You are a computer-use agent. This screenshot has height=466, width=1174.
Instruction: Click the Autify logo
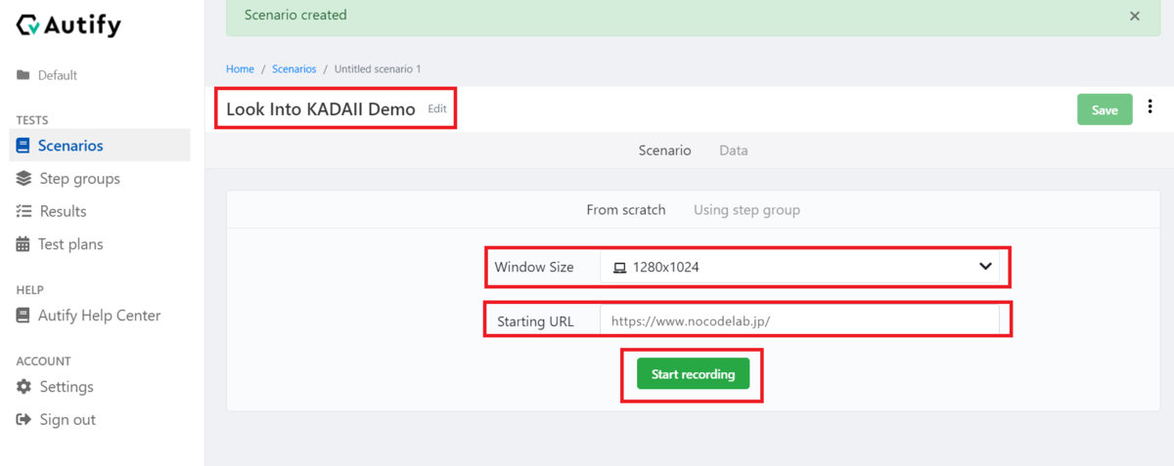coord(68,25)
